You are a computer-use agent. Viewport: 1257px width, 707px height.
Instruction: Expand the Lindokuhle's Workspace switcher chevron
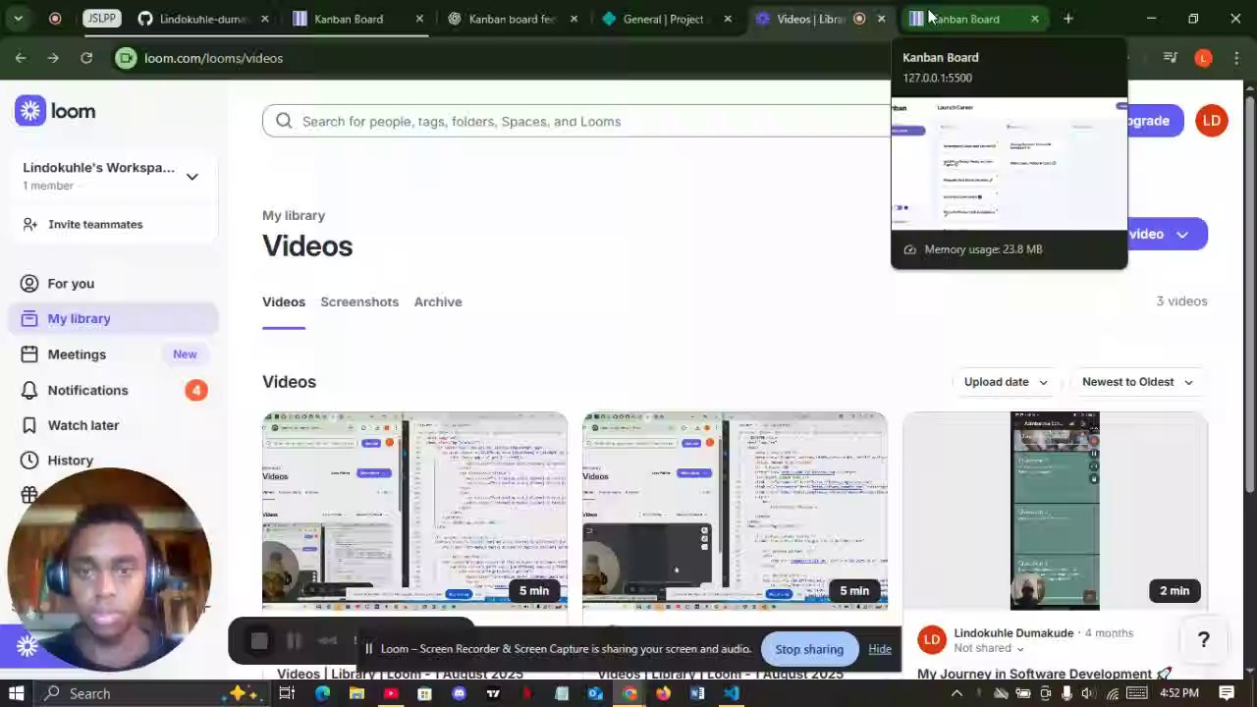point(192,177)
